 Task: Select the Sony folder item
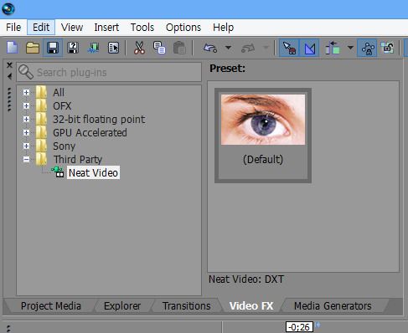(x=65, y=146)
